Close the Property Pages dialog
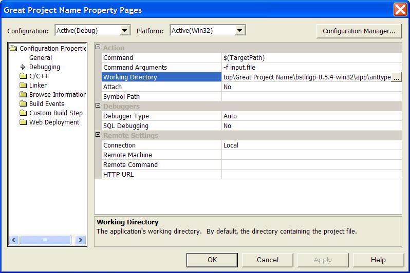Screen dimensions: 410x273 (x=400, y=10)
